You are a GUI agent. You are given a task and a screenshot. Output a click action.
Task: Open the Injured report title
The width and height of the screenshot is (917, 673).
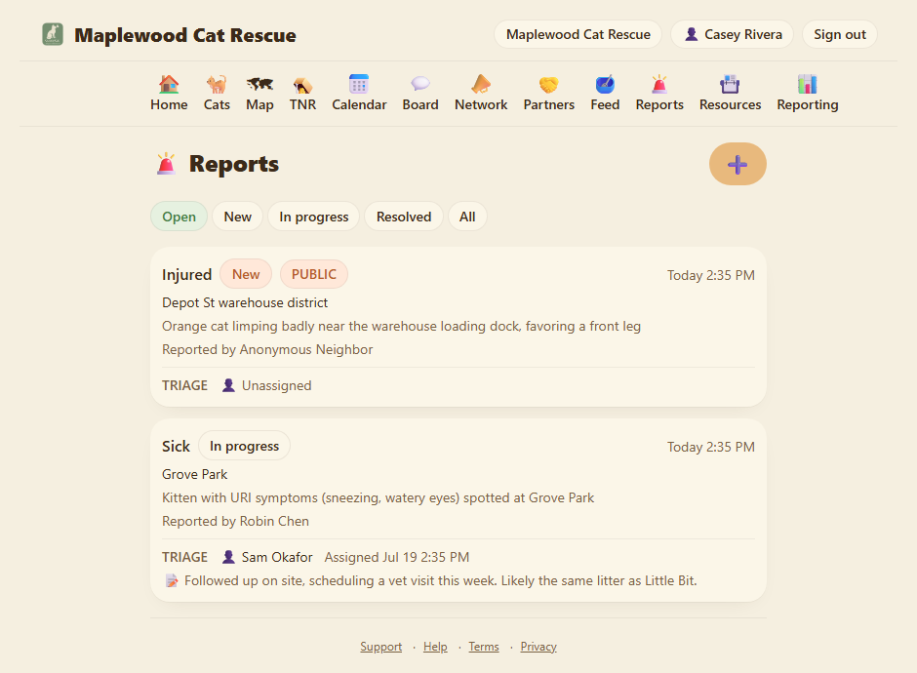[x=186, y=274]
